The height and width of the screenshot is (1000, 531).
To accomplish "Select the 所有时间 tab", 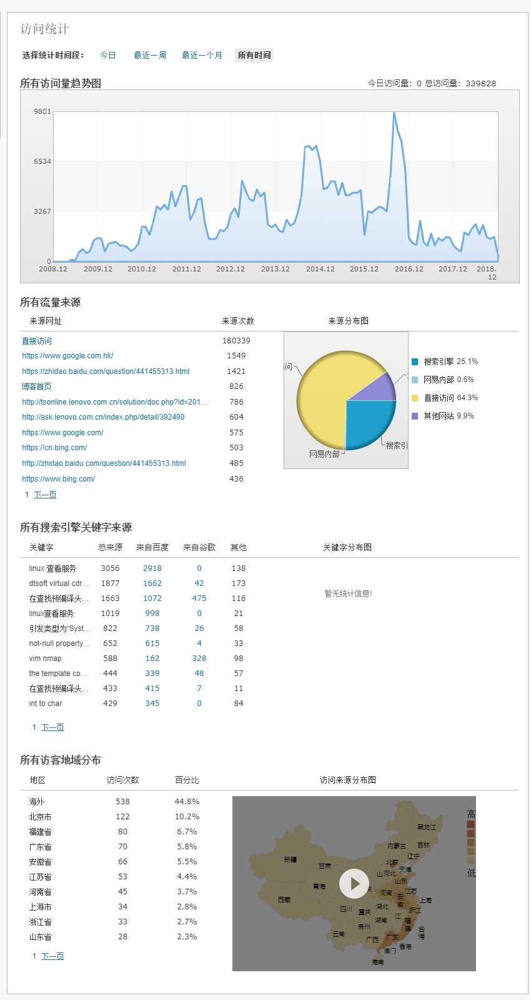I will [254, 55].
